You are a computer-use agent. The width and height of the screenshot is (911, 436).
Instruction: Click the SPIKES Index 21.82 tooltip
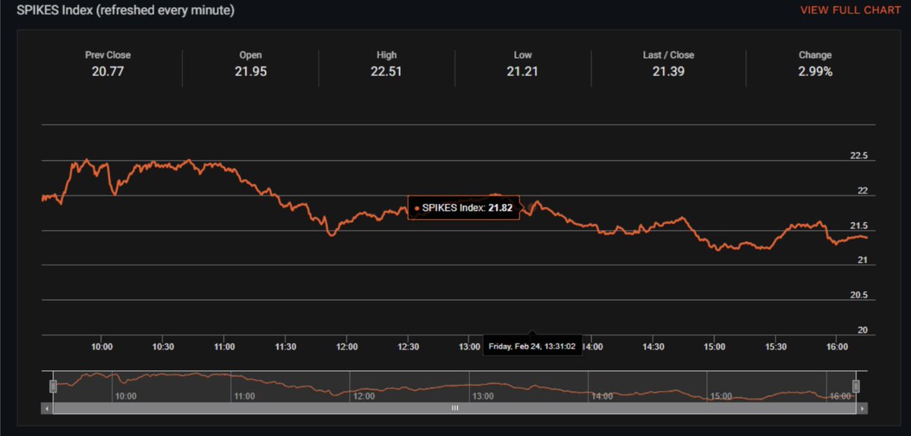(464, 207)
